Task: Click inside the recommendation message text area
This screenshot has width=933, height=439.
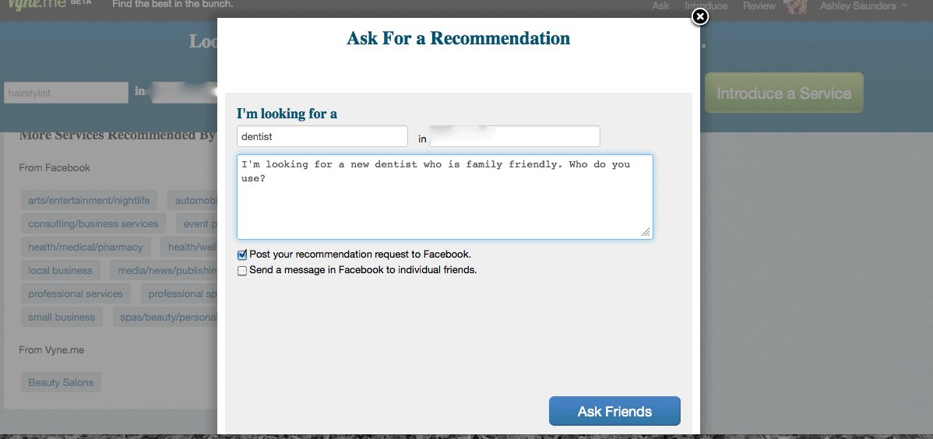Action: coord(445,197)
